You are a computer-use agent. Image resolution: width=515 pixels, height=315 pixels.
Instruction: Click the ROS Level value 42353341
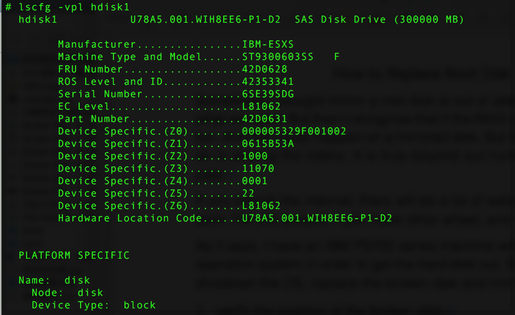(268, 82)
